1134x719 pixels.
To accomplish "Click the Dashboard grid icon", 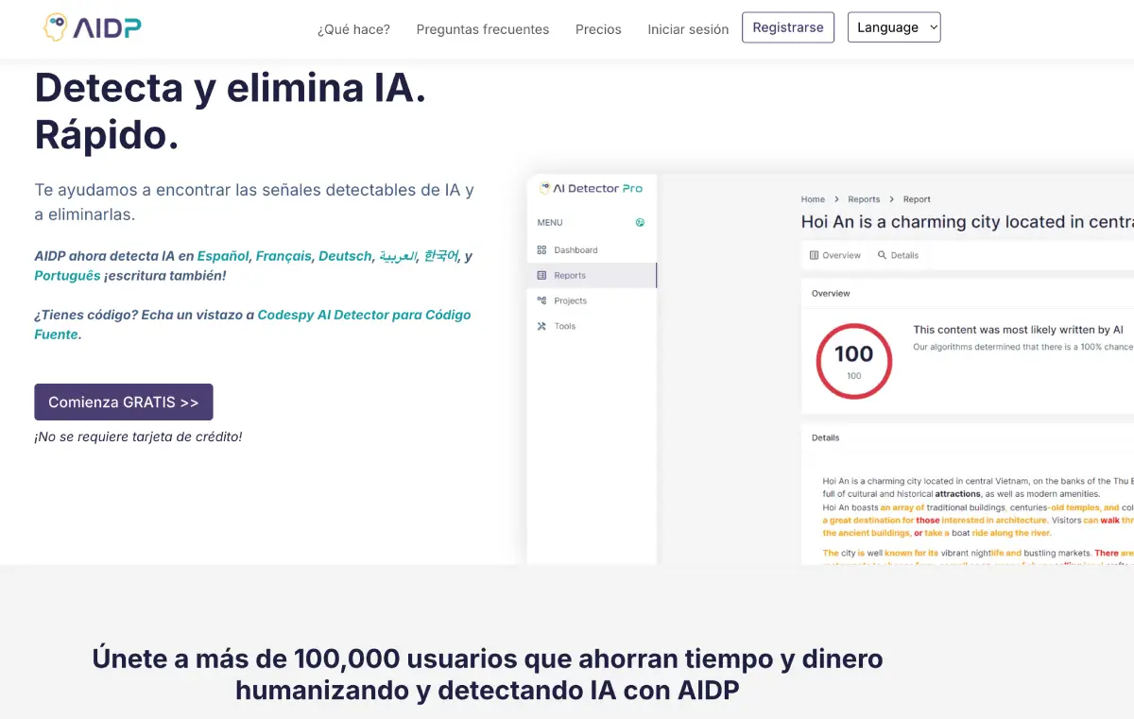I will point(541,250).
